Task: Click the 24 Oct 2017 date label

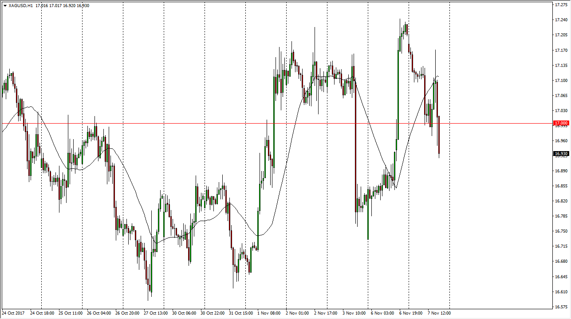Action: pos(14,313)
